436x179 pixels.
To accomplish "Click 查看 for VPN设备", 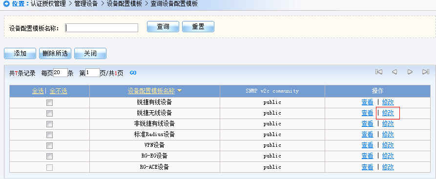I will 367,145.
